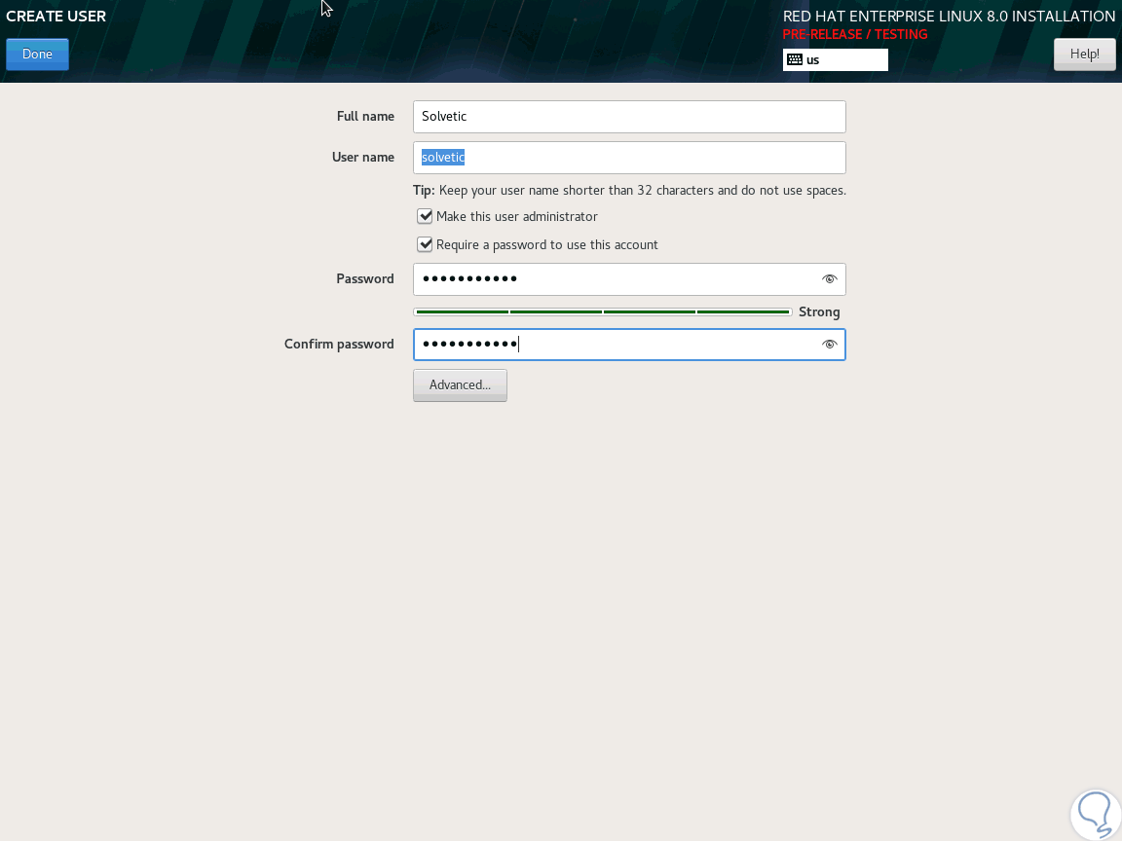The height and width of the screenshot is (841, 1122).
Task: Click the password strength bar
Action: coord(603,311)
